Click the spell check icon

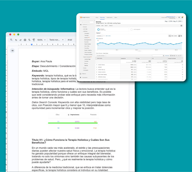(29, 40)
